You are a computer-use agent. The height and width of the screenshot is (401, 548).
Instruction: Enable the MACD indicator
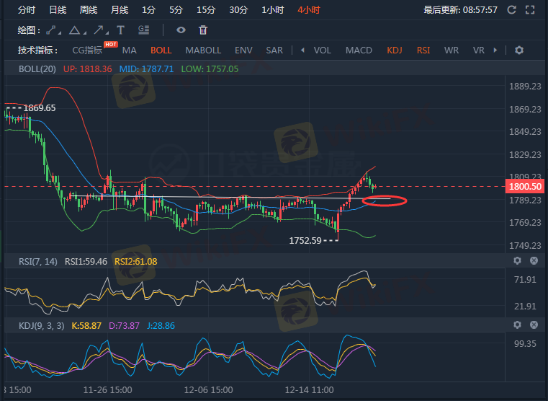coord(359,50)
